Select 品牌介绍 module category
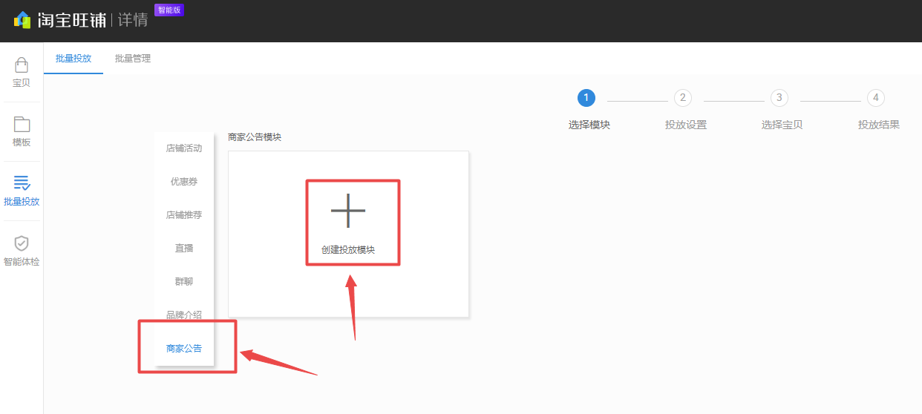Image resolution: width=922 pixels, height=414 pixels. tap(184, 315)
